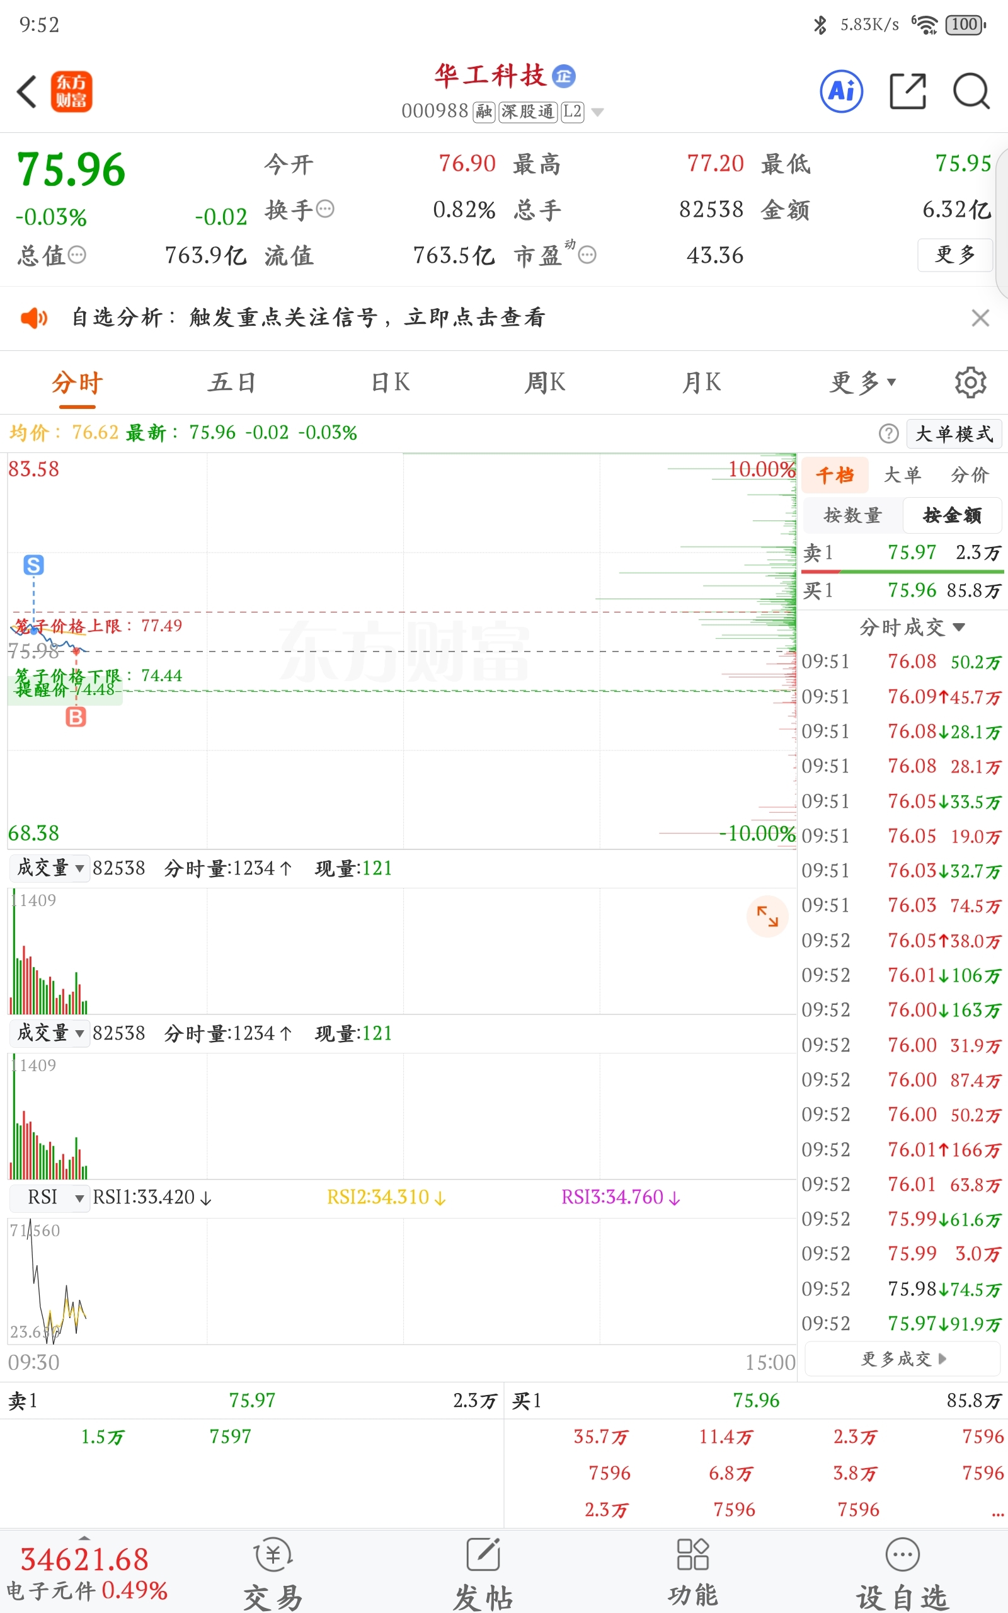Select 按金额 sort option

952,515
